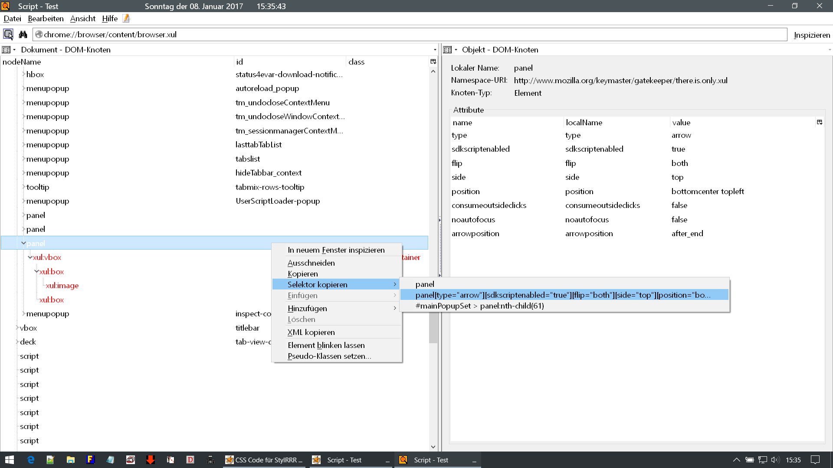This screenshot has width=833, height=468.
Task: Expand the tooltip tabmix-rows-tooltip node
Action: [23, 187]
